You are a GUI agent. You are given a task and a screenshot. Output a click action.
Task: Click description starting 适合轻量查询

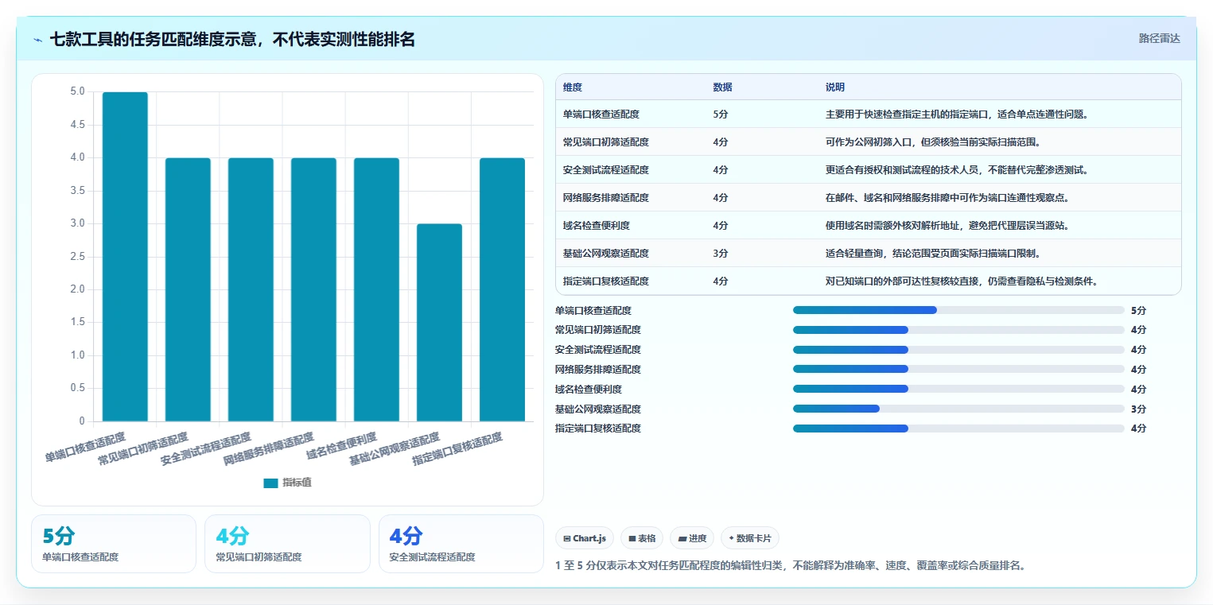tap(933, 254)
